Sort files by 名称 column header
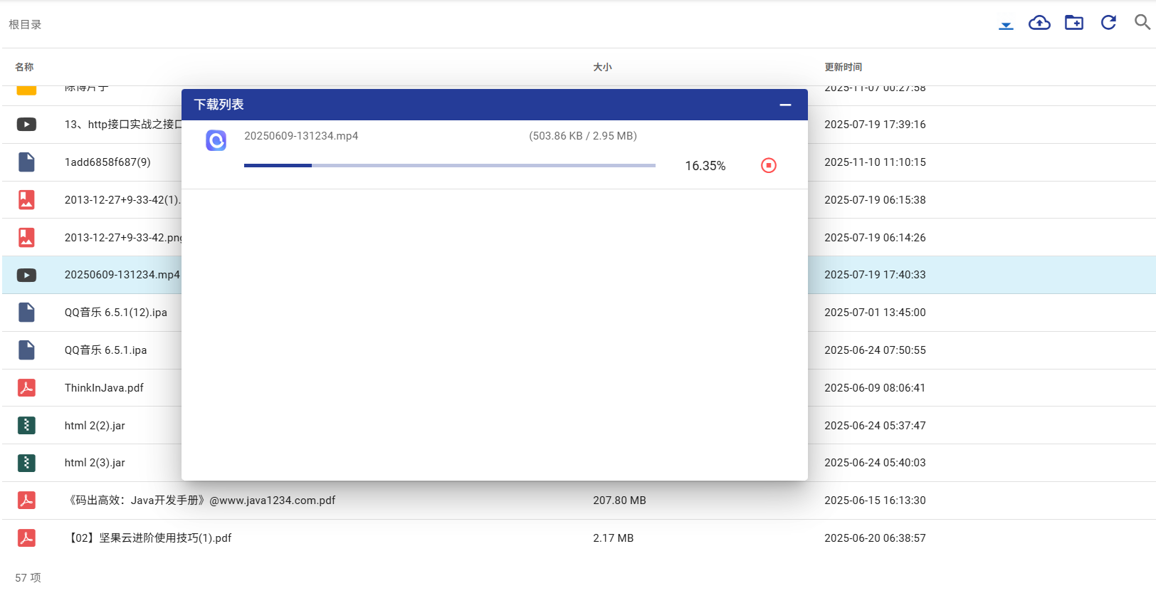1156x613 pixels. pyautogui.click(x=24, y=67)
